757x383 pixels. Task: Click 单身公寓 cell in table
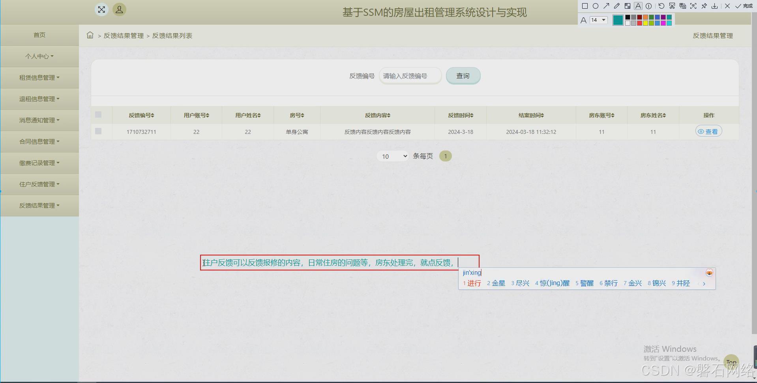297,132
